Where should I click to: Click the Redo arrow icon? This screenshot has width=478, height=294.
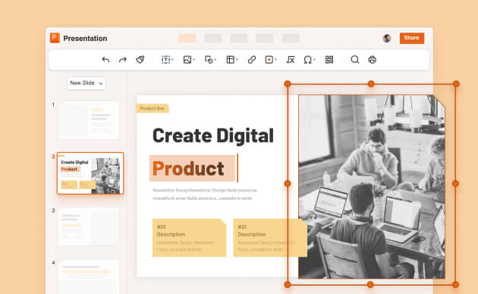123,59
